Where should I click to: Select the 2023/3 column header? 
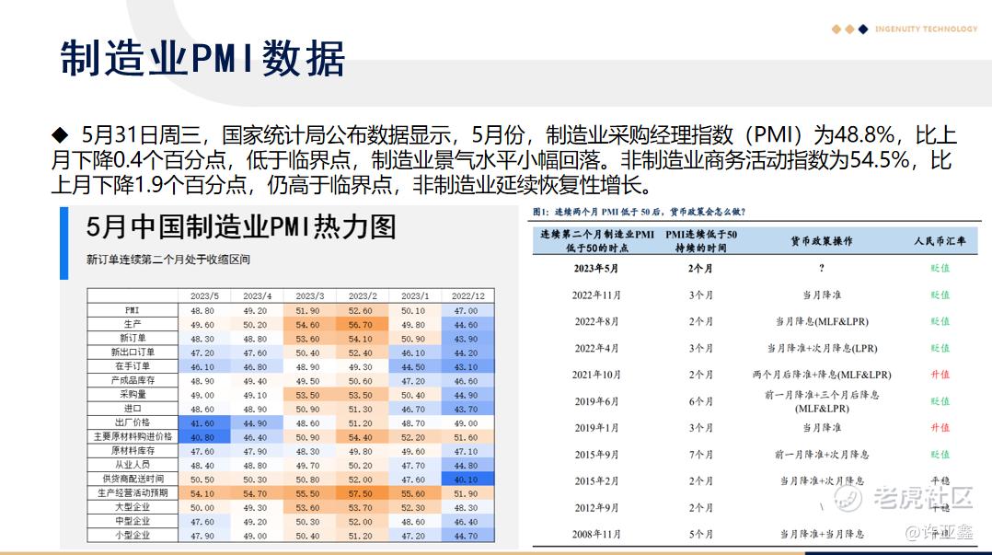pyautogui.click(x=309, y=295)
